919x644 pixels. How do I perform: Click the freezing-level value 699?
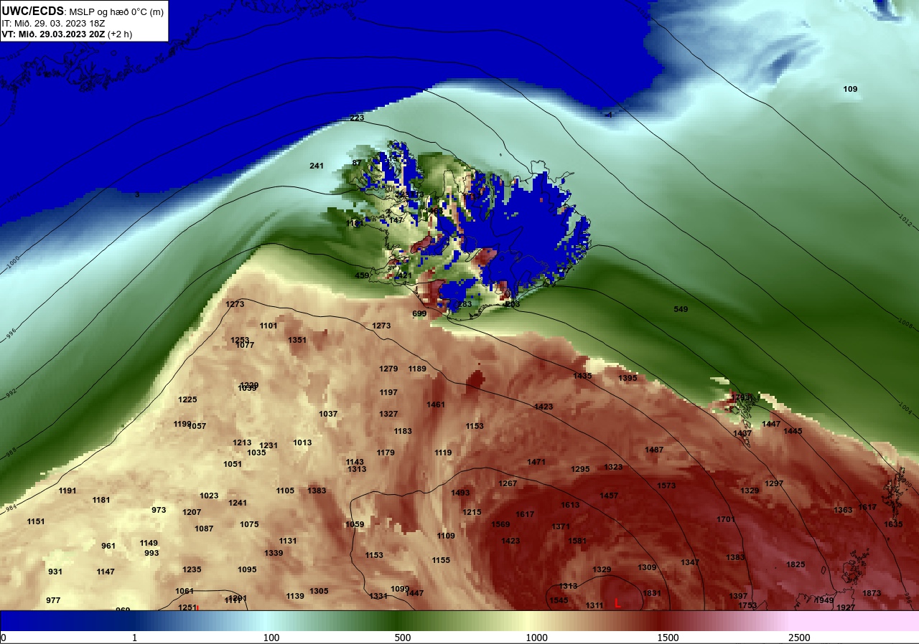(419, 313)
